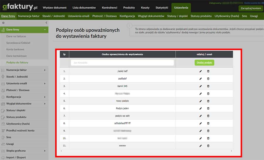Click pencil icon in row 9

click(201, 131)
